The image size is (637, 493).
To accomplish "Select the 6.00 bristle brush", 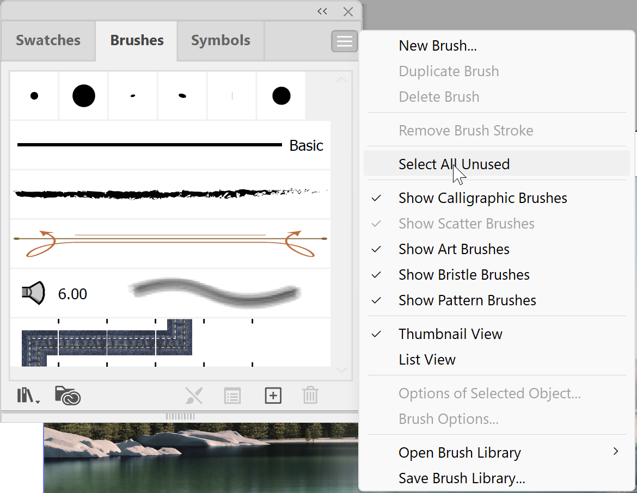I will coord(170,293).
